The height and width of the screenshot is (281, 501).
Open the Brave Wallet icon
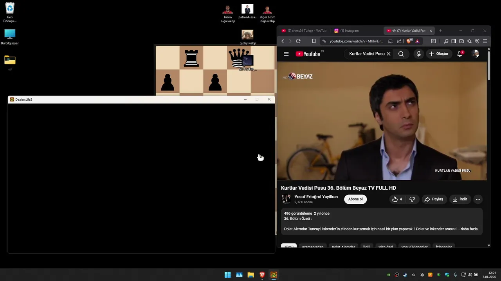(x=461, y=41)
